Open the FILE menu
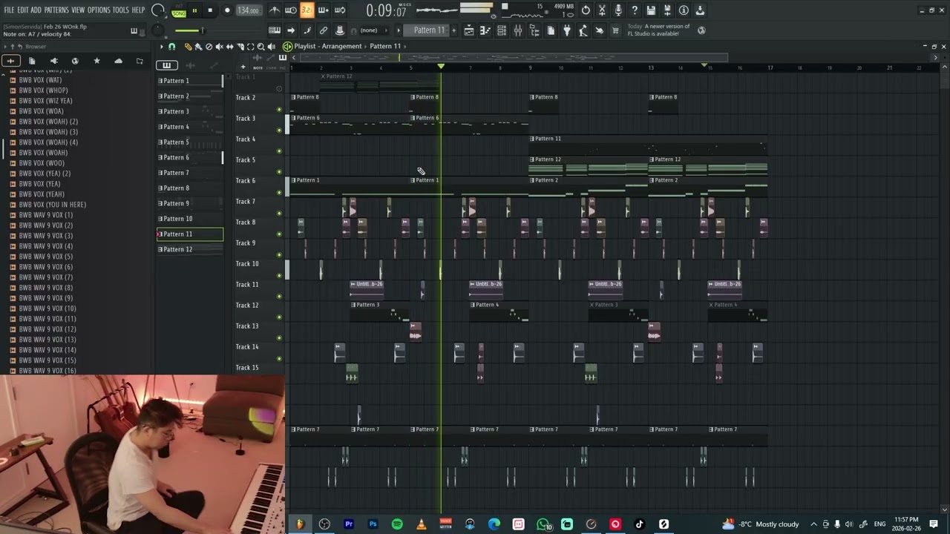 pos(9,10)
